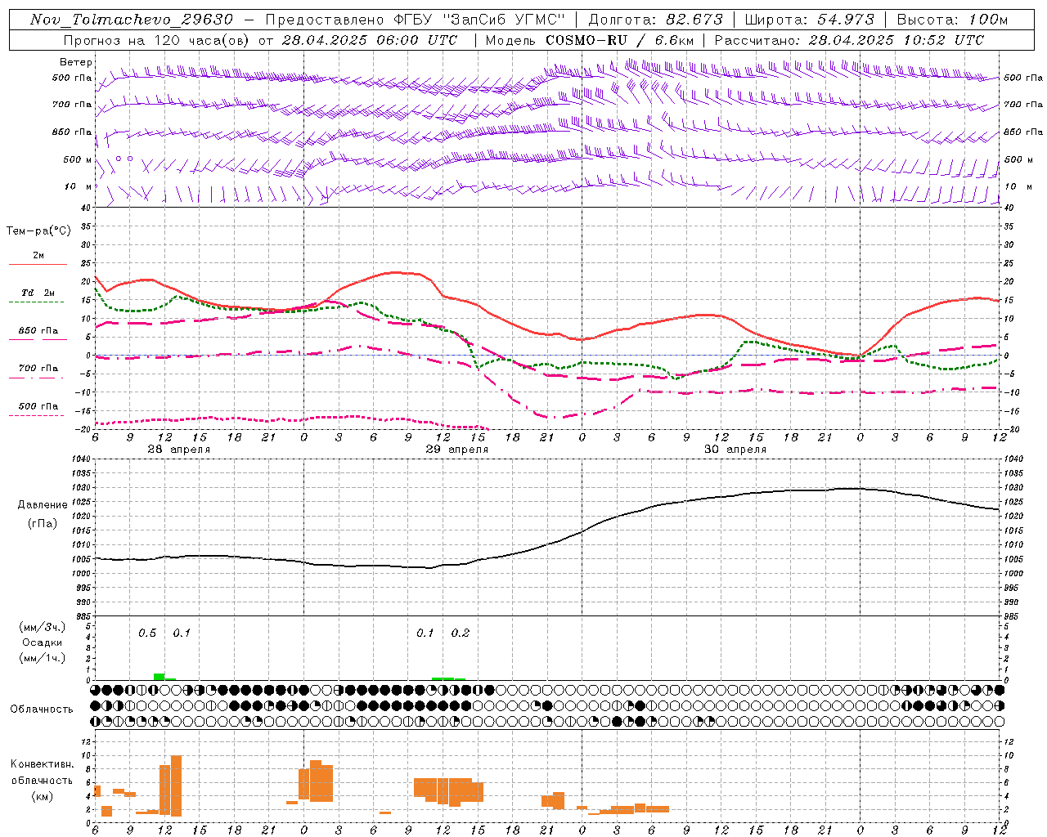Click the Ветер panel label

click(76, 62)
